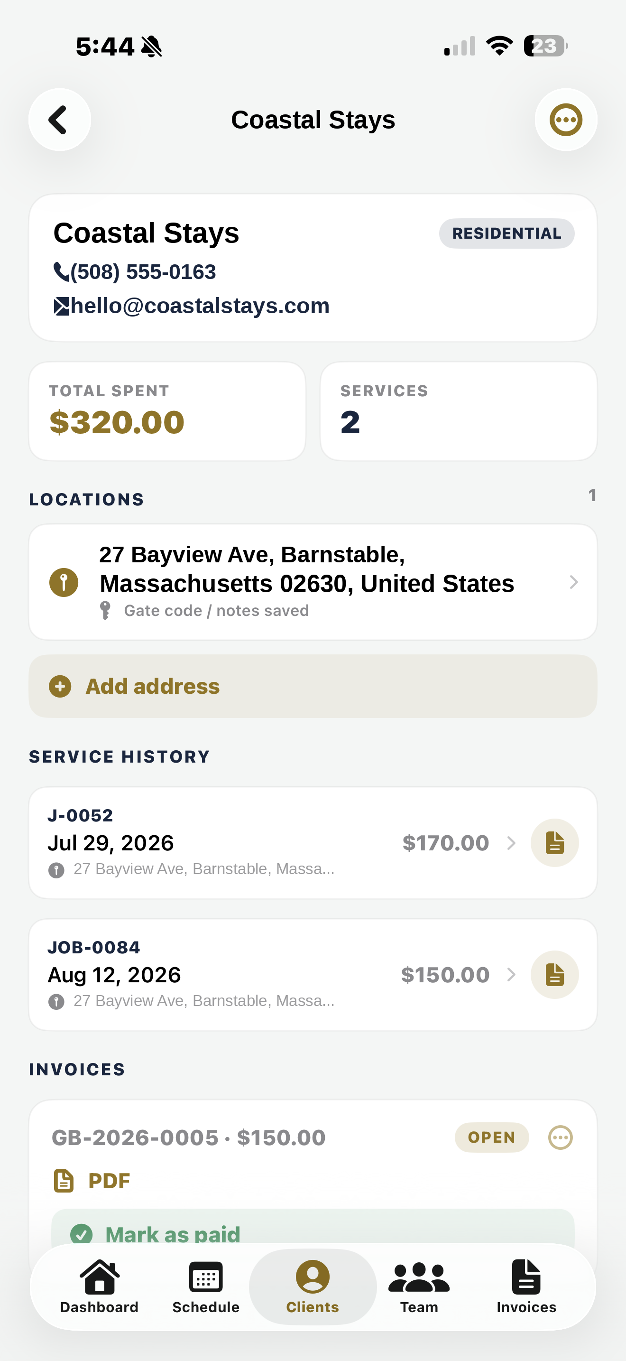Switch to the Schedule tab

206,1287
